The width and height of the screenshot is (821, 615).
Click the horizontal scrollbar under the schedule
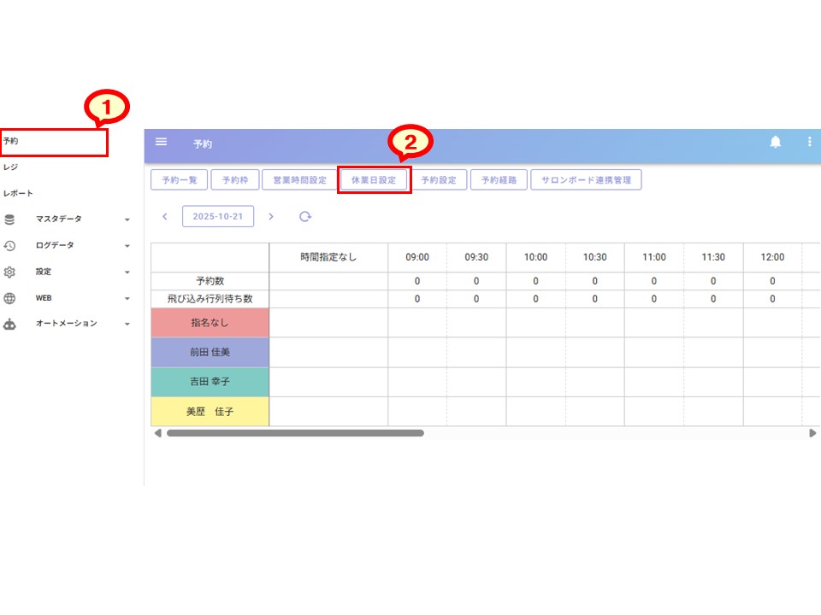295,433
